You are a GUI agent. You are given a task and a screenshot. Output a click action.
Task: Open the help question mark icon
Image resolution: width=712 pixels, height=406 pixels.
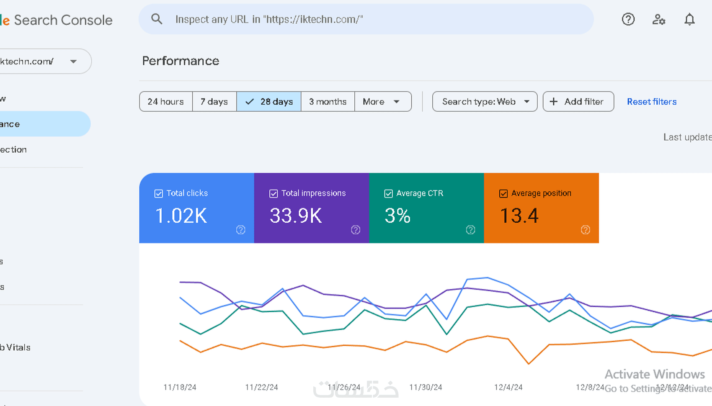pos(628,19)
